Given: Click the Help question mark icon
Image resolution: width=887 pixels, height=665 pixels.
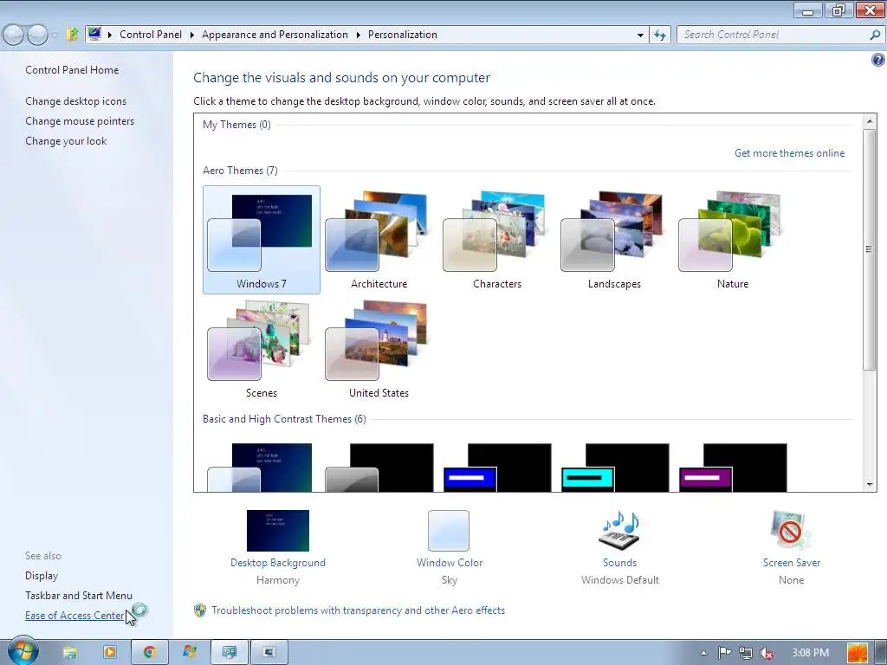Looking at the screenshot, I should pyautogui.click(x=878, y=60).
